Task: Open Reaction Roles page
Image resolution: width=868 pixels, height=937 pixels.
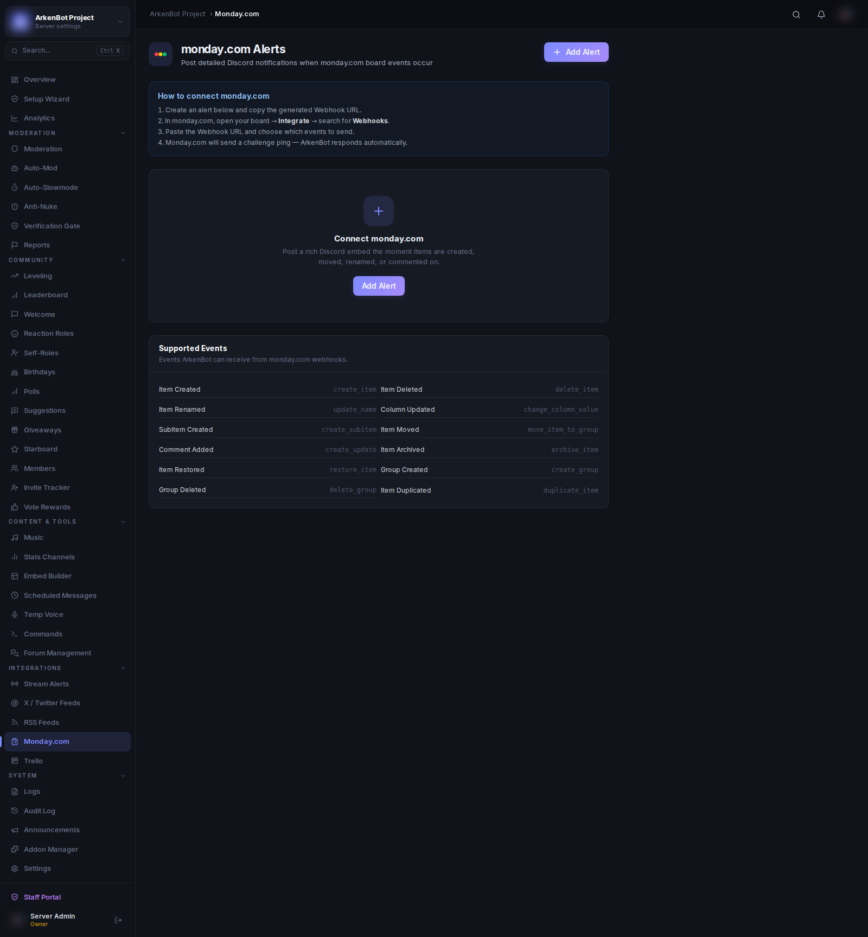Action: [x=67, y=334]
